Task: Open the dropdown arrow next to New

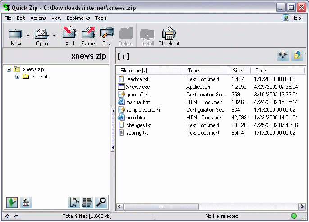Action: pyautogui.click(x=27, y=35)
